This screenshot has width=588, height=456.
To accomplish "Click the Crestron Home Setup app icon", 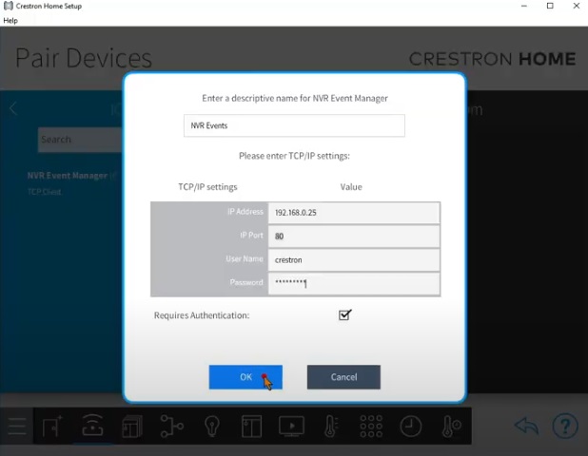I will tap(8, 6).
